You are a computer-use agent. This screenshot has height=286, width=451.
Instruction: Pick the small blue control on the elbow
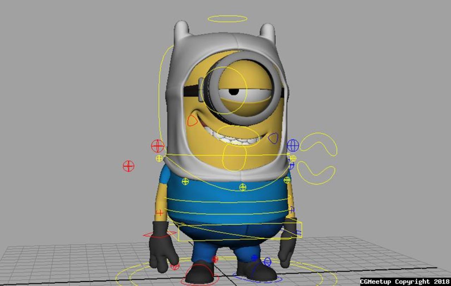292,209
